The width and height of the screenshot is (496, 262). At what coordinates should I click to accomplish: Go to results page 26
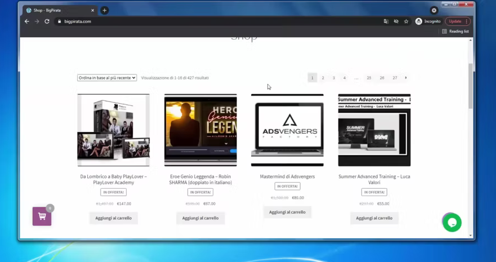(x=382, y=78)
